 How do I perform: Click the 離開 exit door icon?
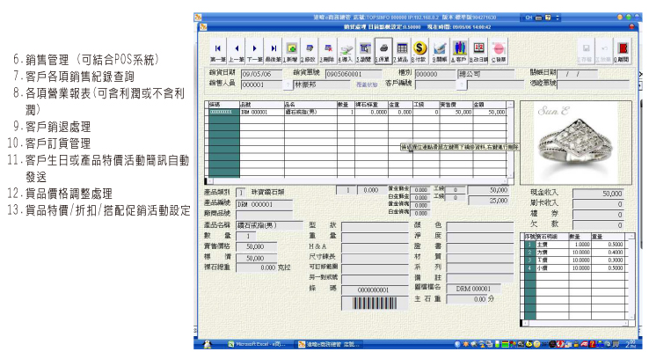623,48
